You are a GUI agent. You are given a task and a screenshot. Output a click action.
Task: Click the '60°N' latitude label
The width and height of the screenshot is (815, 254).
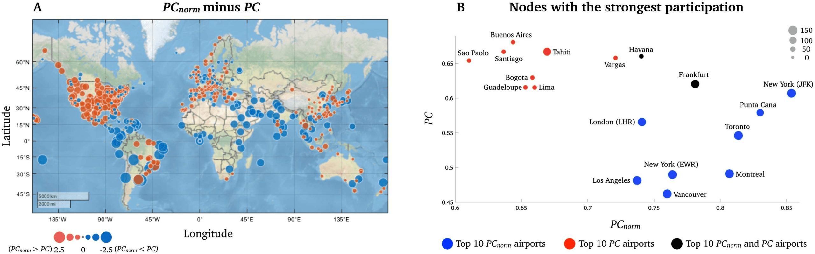coord(22,62)
